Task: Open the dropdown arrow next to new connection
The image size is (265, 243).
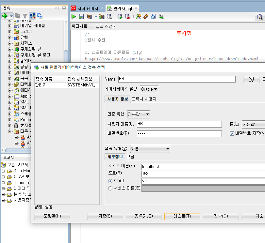Action: (x=11, y=16)
